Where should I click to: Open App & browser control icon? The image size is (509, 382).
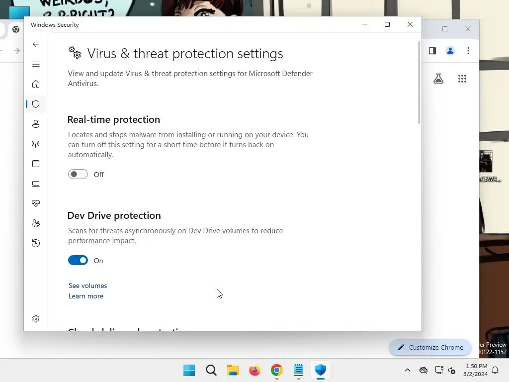36,164
